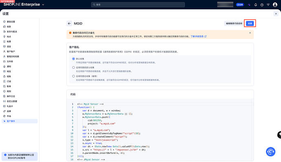Click the 'project: "a.mgid.com"' code line
This screenshot has height=162, width=281.
(x=101, y=123)
